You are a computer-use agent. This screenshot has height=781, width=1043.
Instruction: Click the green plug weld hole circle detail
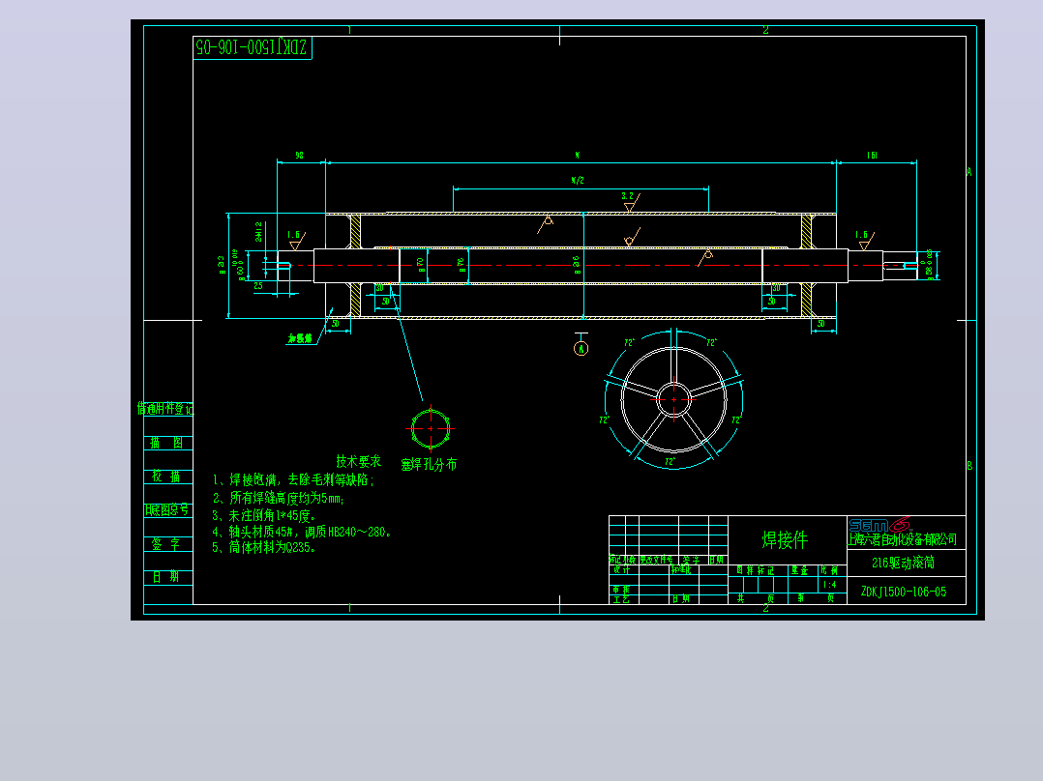[x=432, y=429]
